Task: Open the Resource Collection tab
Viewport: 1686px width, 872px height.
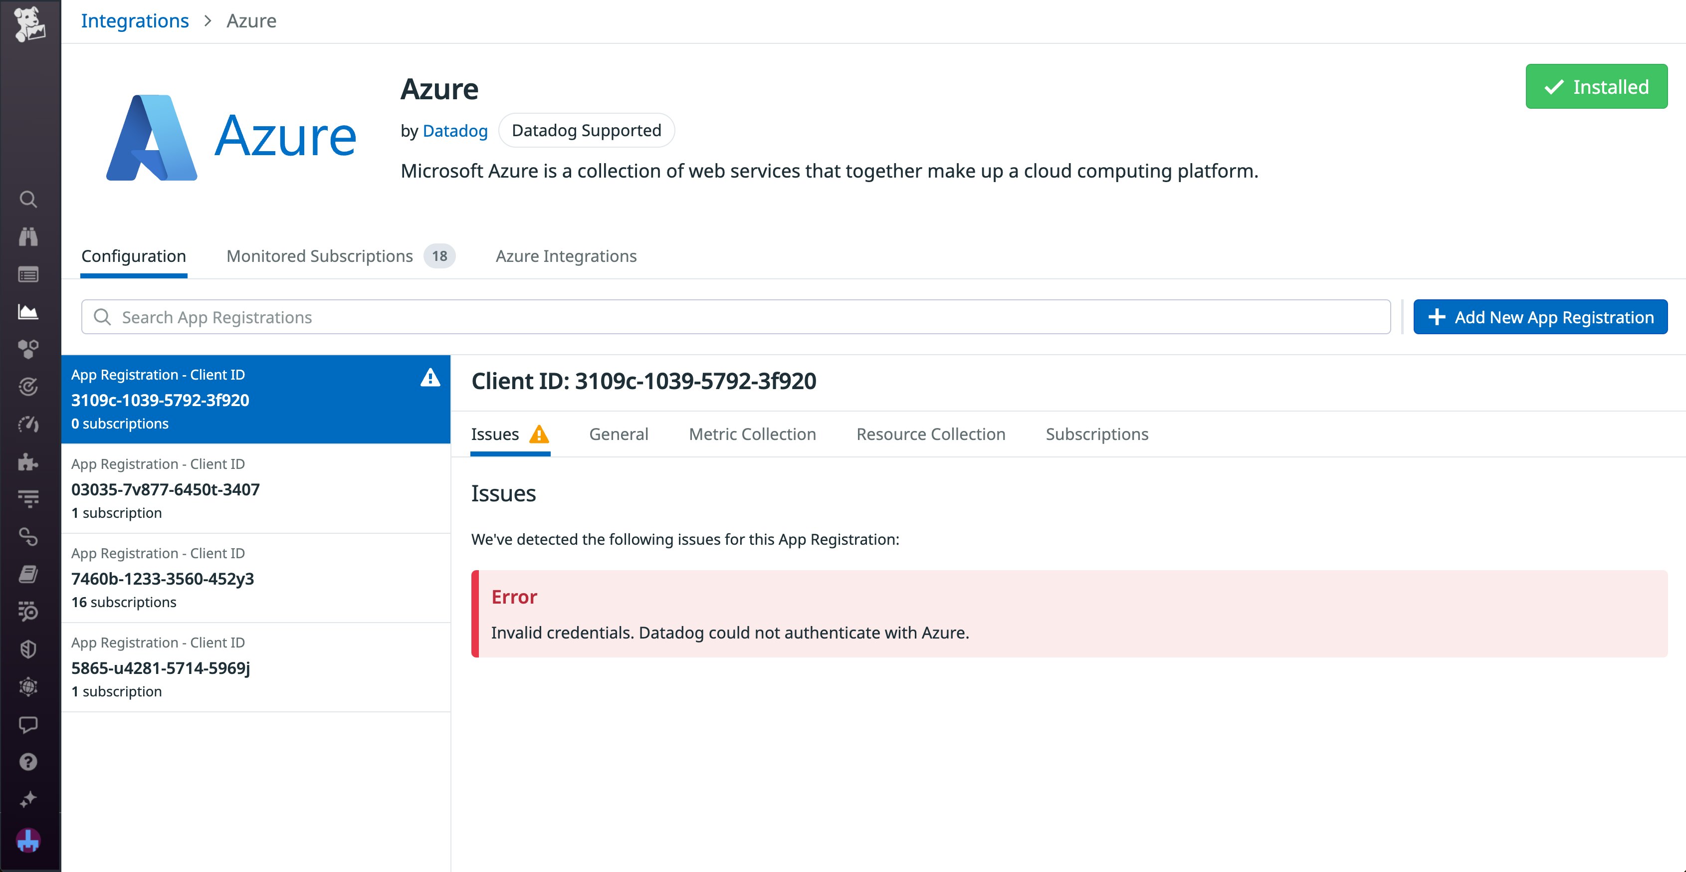Action: click(930, 434)
